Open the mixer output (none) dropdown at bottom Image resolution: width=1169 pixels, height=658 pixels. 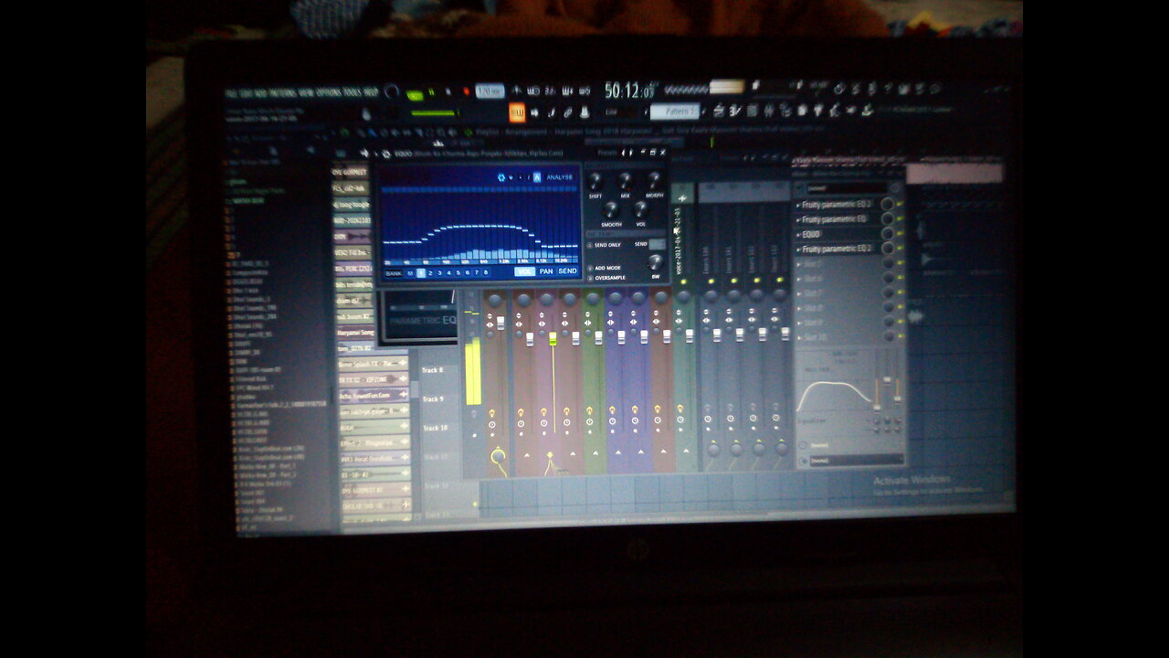[857, 461]
